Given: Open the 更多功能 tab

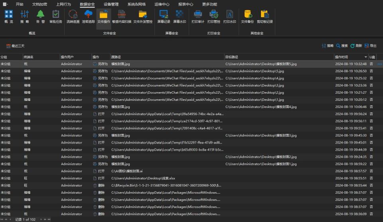Looking at the screenshot, I should pos(209,4).
